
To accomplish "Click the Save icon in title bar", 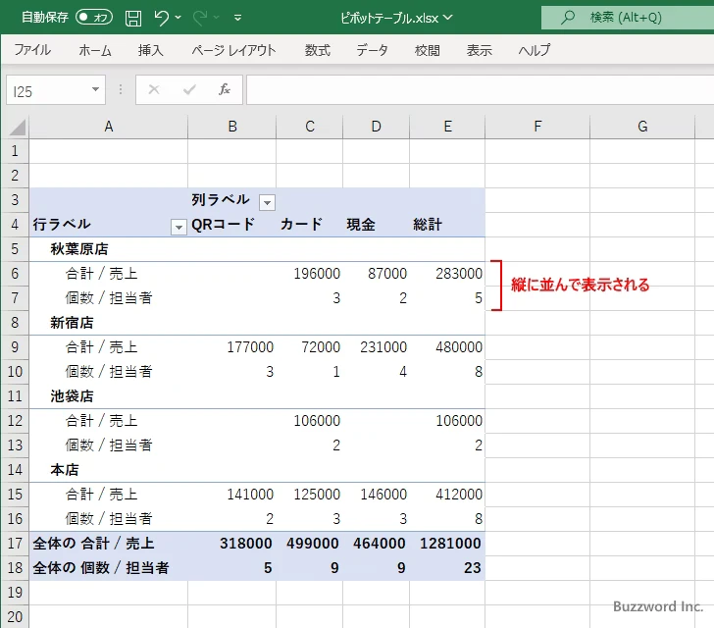I will point(133,18).
